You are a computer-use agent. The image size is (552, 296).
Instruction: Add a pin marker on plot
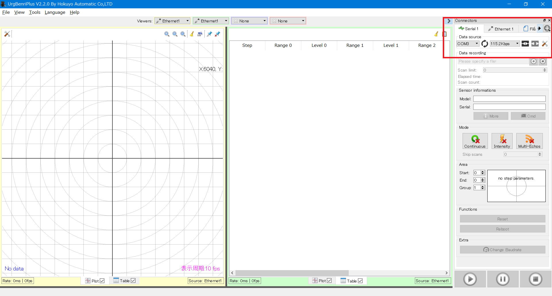(209, 34)
